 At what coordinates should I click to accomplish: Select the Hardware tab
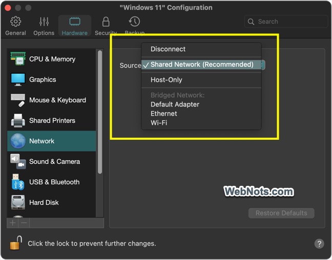pos(74,26)
